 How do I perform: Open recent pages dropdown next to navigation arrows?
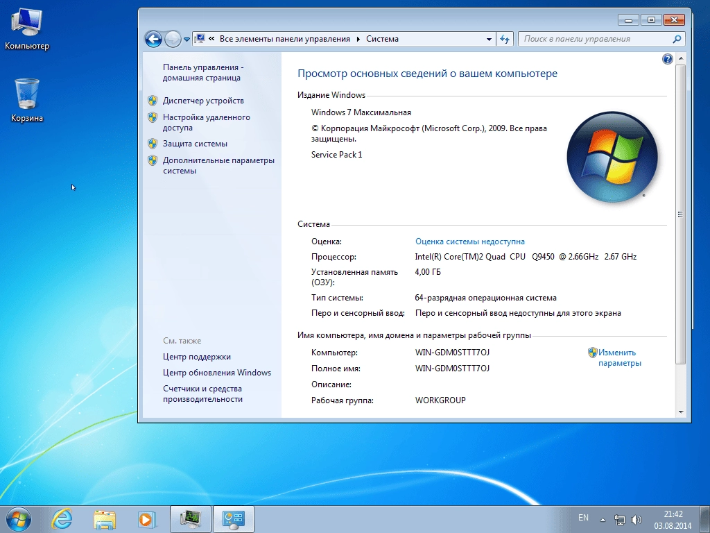(187, 40)
